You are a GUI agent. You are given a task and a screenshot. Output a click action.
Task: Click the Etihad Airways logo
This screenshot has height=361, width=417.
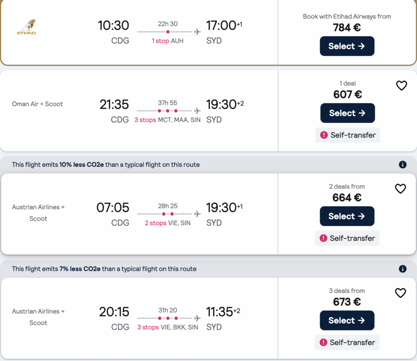click(x=26, y=28)
